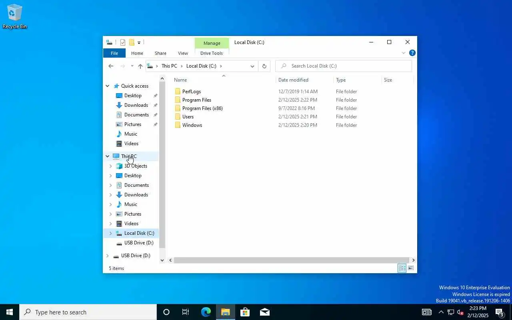
Task: Switch to the Home ribbon tab
Action: click(x=137, y=53)
